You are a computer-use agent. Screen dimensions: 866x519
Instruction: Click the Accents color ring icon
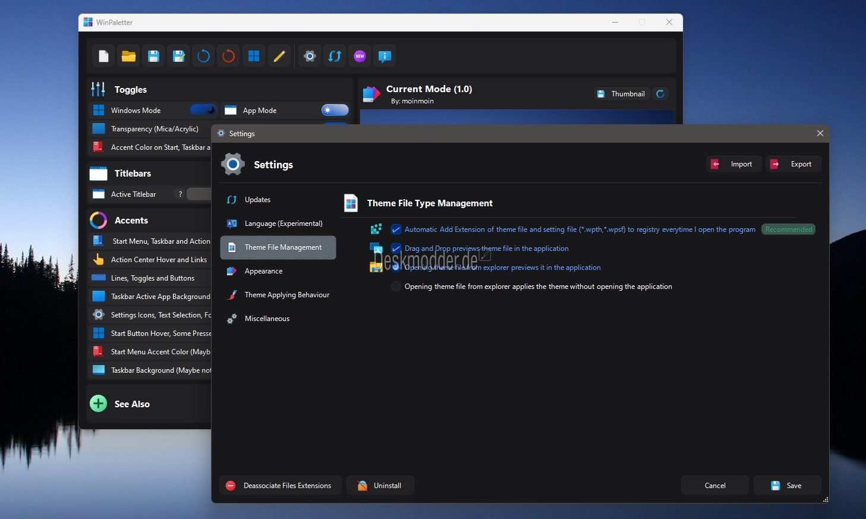(x=98, y=221)
